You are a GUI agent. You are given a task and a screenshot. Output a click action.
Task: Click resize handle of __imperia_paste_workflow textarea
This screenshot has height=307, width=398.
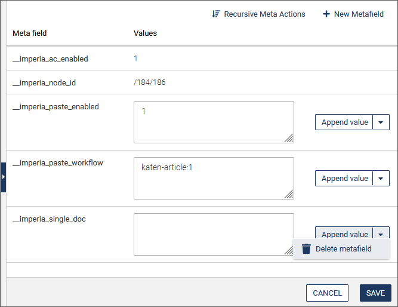289,195
